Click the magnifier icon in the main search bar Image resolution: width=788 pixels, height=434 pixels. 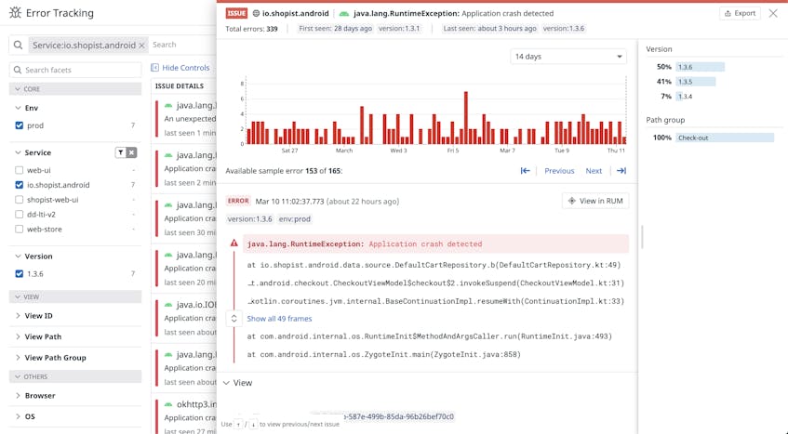coord(18,46)
